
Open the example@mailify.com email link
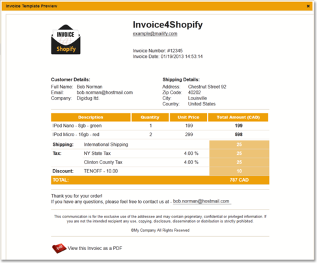pyautogui.click(x=155, y=34)
